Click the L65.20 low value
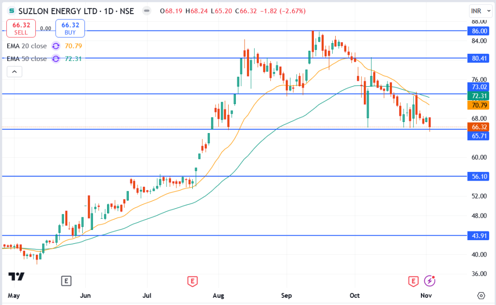 point(221,11)
